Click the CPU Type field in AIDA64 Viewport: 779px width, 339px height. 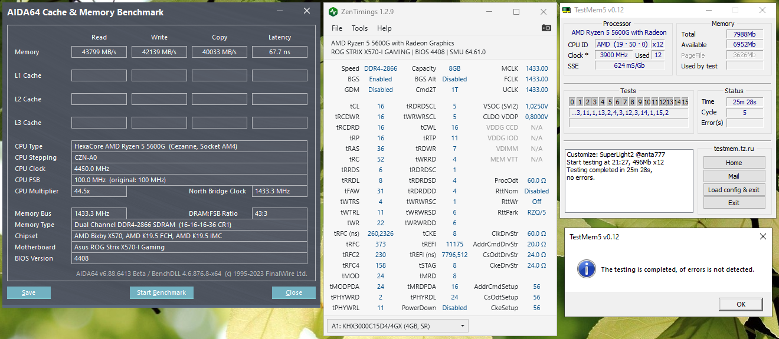pos(189,146)
